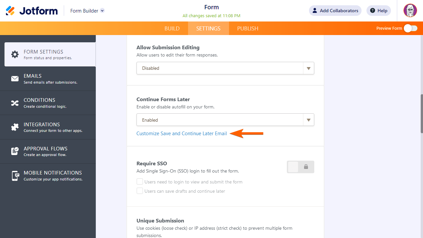Click the Jotform logo icon
423x238 pixels.
pyautogui.click(x=10, y=11)
